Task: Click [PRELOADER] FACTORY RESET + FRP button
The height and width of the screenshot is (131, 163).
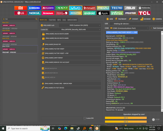Action: (71, 53)
